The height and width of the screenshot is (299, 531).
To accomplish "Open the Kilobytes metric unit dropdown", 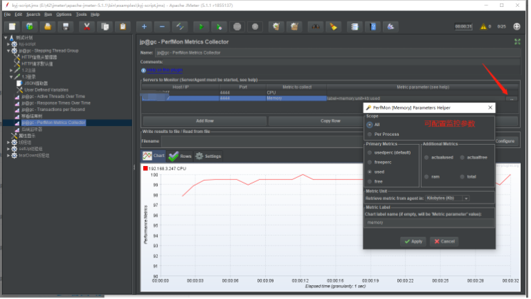I will point(448,198).
